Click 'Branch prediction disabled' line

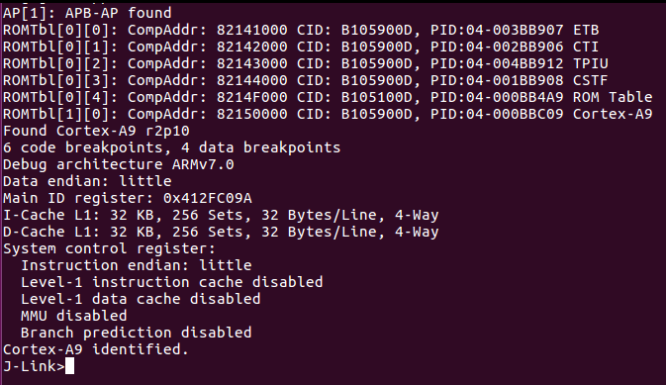click(136, 333)
